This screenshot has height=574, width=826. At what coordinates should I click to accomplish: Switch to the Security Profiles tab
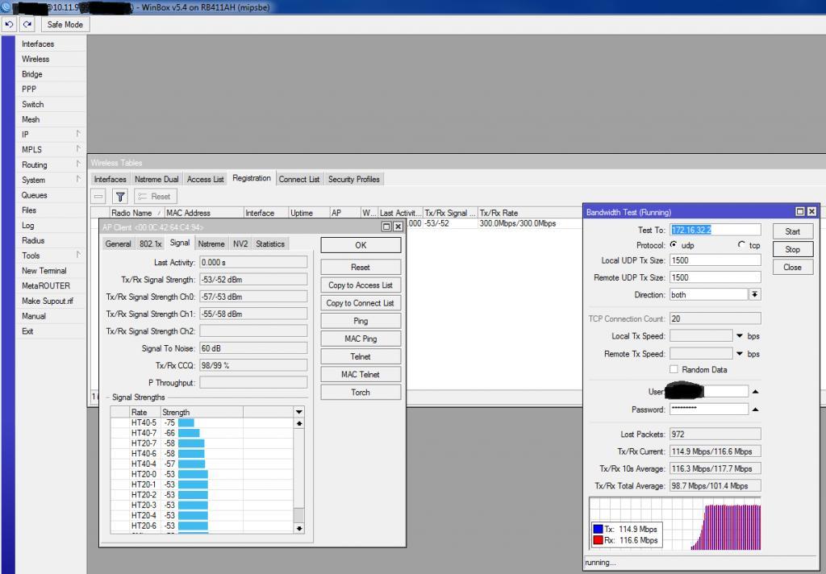pyautogui.click(x=353, y=179)
